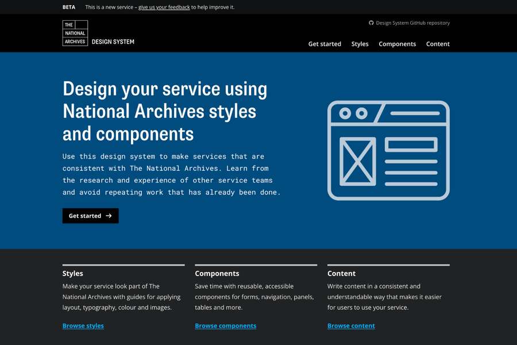The width and height of the screenshot is (517, 345).
Task: Open Get started in the top navigation
Action: tap(325, 44)
